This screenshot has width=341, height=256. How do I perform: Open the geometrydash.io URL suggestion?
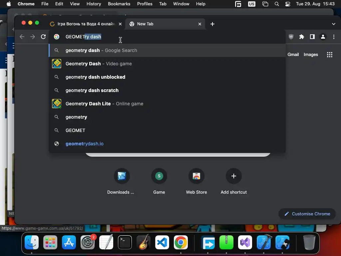pos(167,144)
